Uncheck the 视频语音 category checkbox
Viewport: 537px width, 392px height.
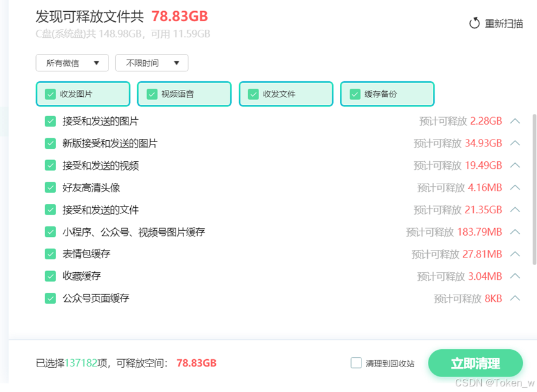tap(152, 94)
